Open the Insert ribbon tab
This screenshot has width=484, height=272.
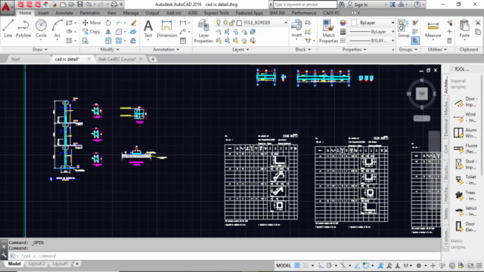(x=43, y=13)
